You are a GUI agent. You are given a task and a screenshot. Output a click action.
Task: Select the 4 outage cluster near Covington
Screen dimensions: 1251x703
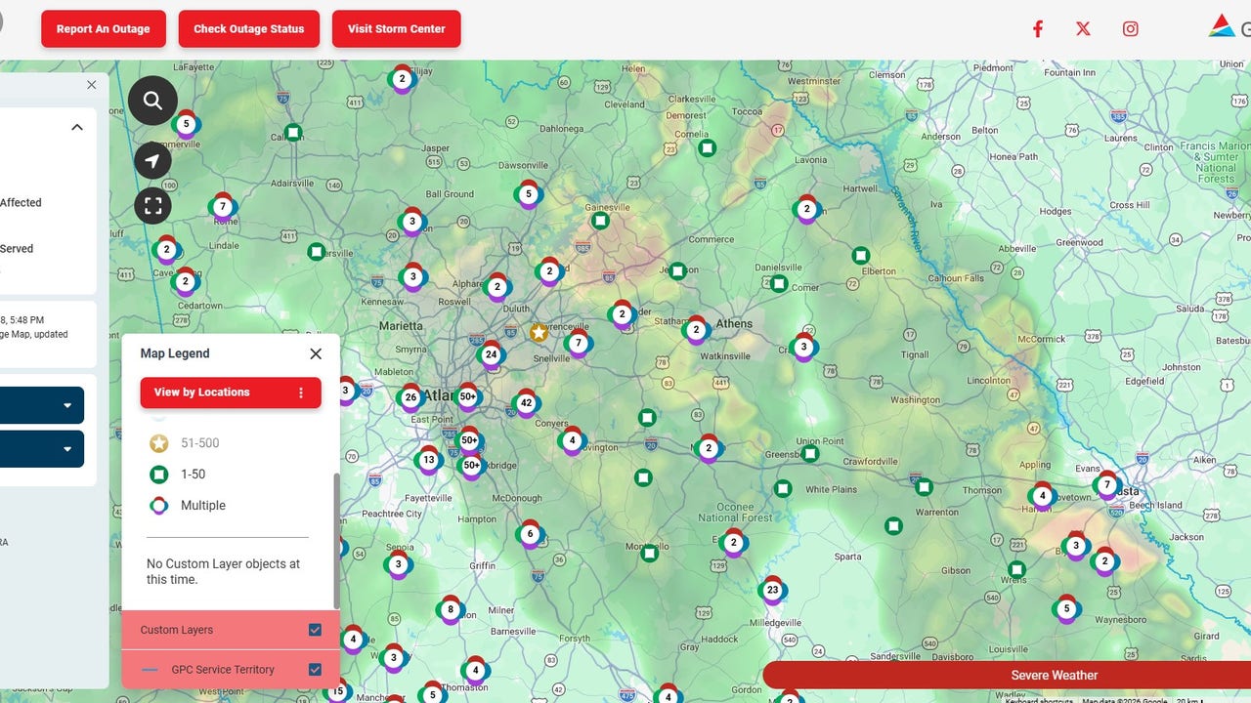pyautogui.click(x=573, y=440)
